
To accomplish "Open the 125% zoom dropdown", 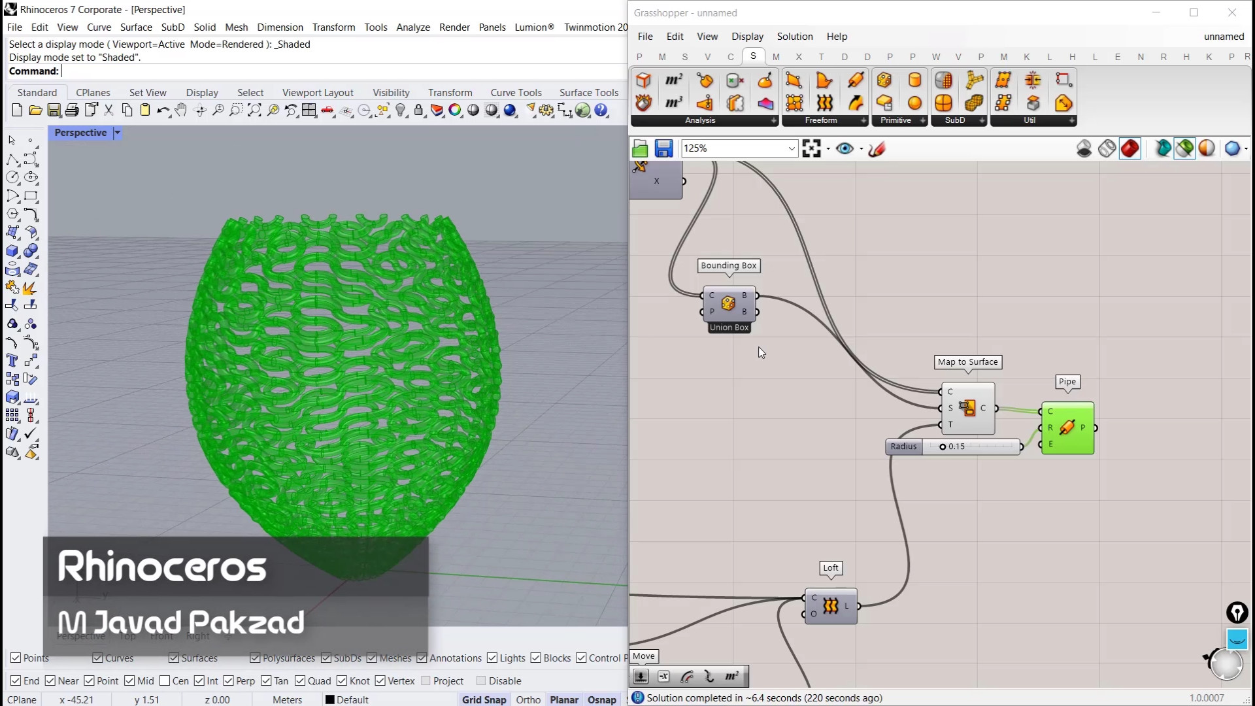I will (x=791, y=148).
